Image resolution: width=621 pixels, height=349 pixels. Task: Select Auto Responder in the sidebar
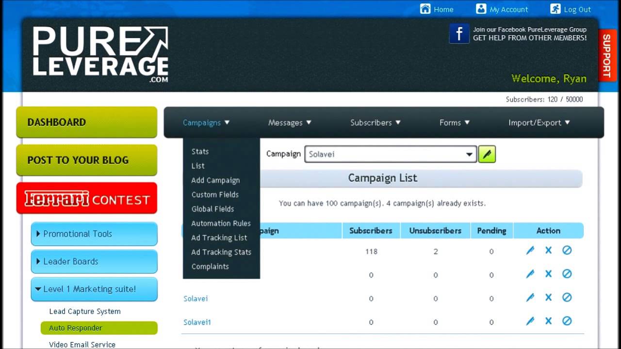(99, 328)
